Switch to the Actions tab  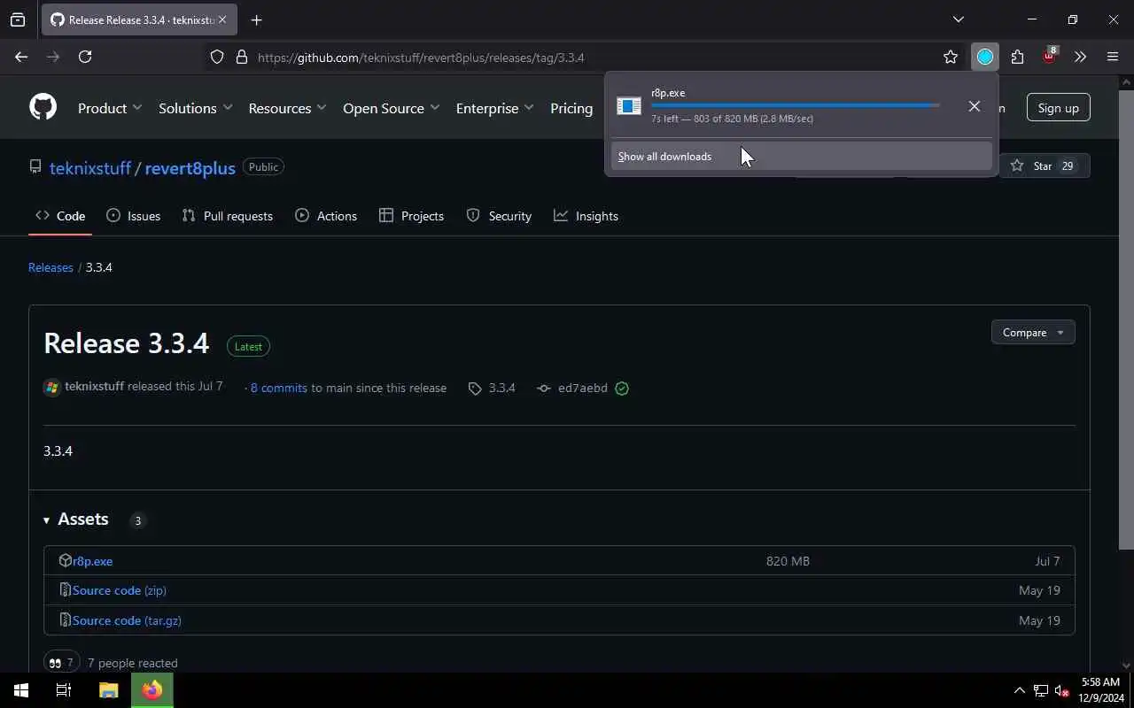point(326,216)
